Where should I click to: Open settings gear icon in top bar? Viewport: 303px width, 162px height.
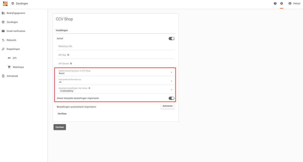tap(282, 4)
